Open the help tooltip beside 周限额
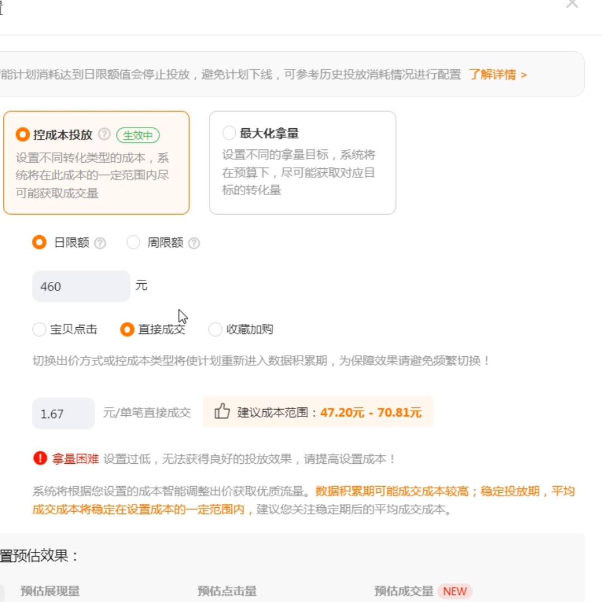Screen dimensions: 602x602 pos(193,242)
